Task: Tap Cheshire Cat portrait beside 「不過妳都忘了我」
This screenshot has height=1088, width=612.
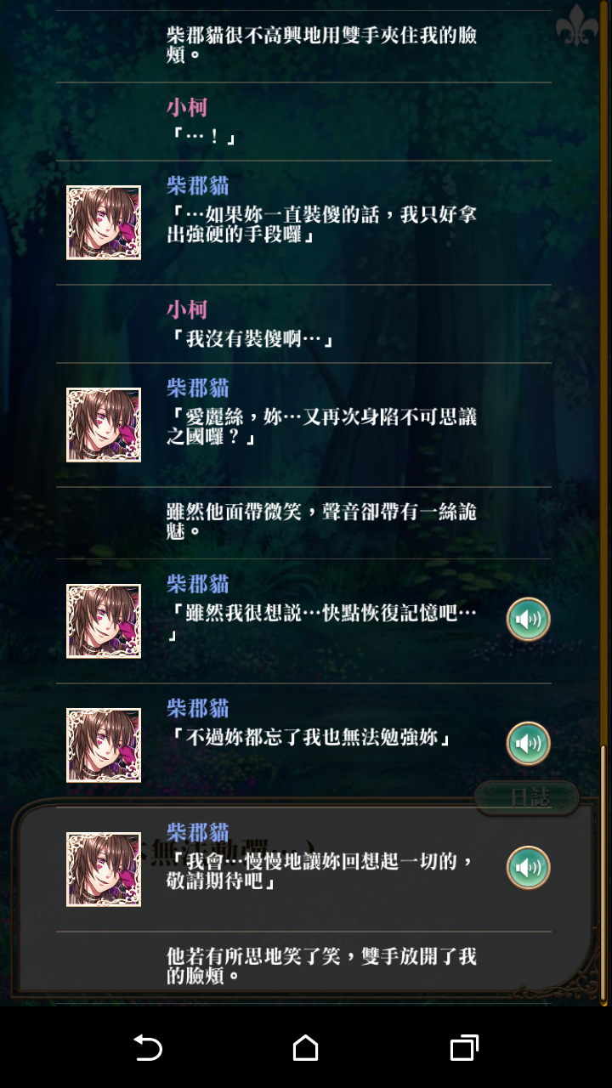Action: (104, 745)
